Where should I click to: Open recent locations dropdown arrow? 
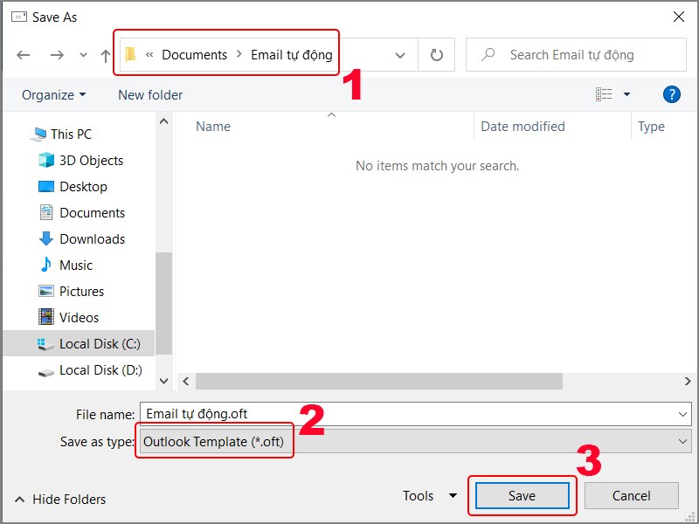click(x=83, y=55)
